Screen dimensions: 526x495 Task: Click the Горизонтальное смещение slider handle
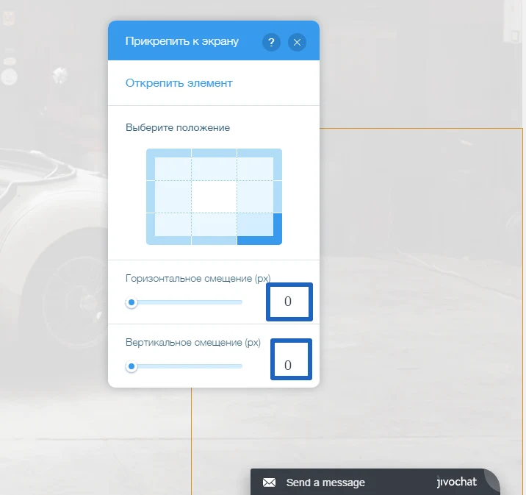pyautogui.click(x=131, y=302)
